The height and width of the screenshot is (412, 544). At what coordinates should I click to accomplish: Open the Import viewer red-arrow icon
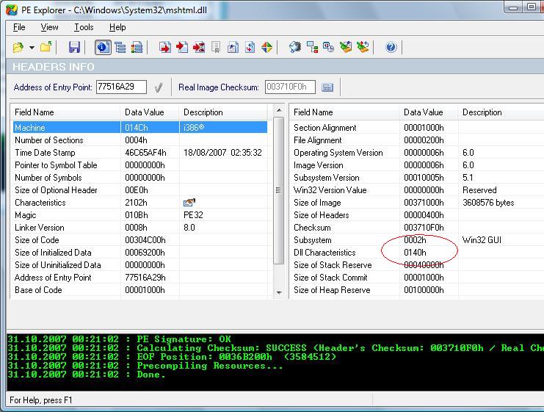[182, 47]
